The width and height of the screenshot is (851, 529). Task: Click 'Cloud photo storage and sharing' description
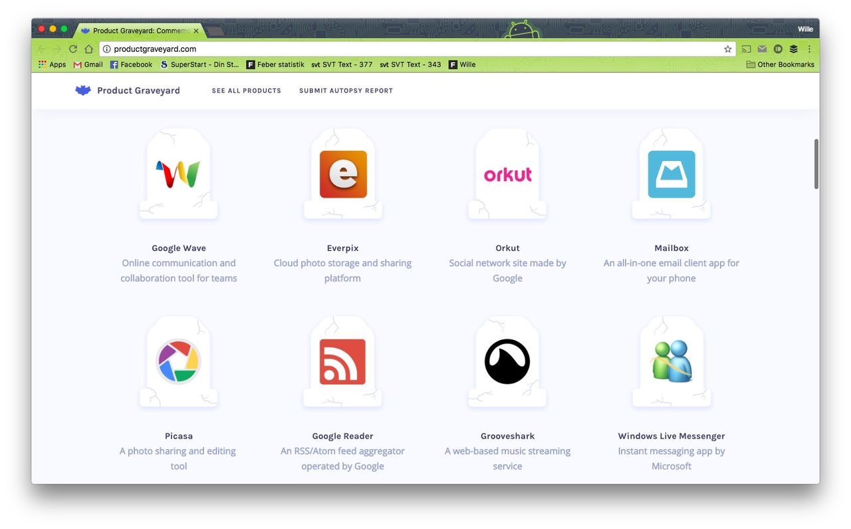tap(343, 271)
